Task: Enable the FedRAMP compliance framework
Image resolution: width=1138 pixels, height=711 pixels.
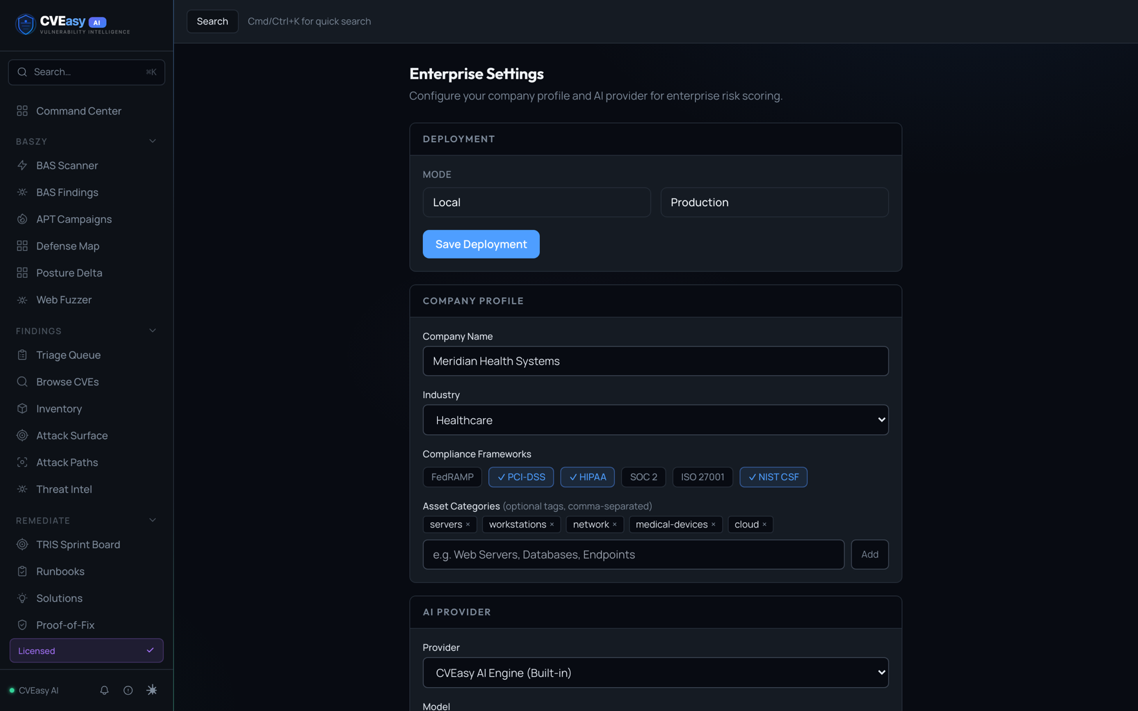Action: 452,477
